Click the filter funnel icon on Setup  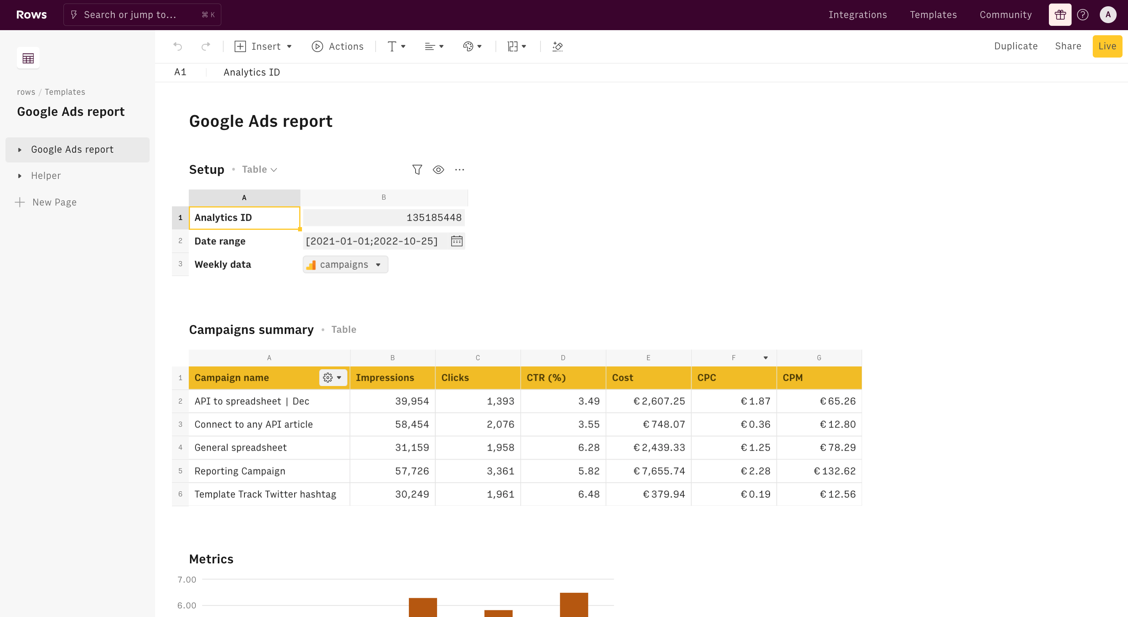(417, 170)
